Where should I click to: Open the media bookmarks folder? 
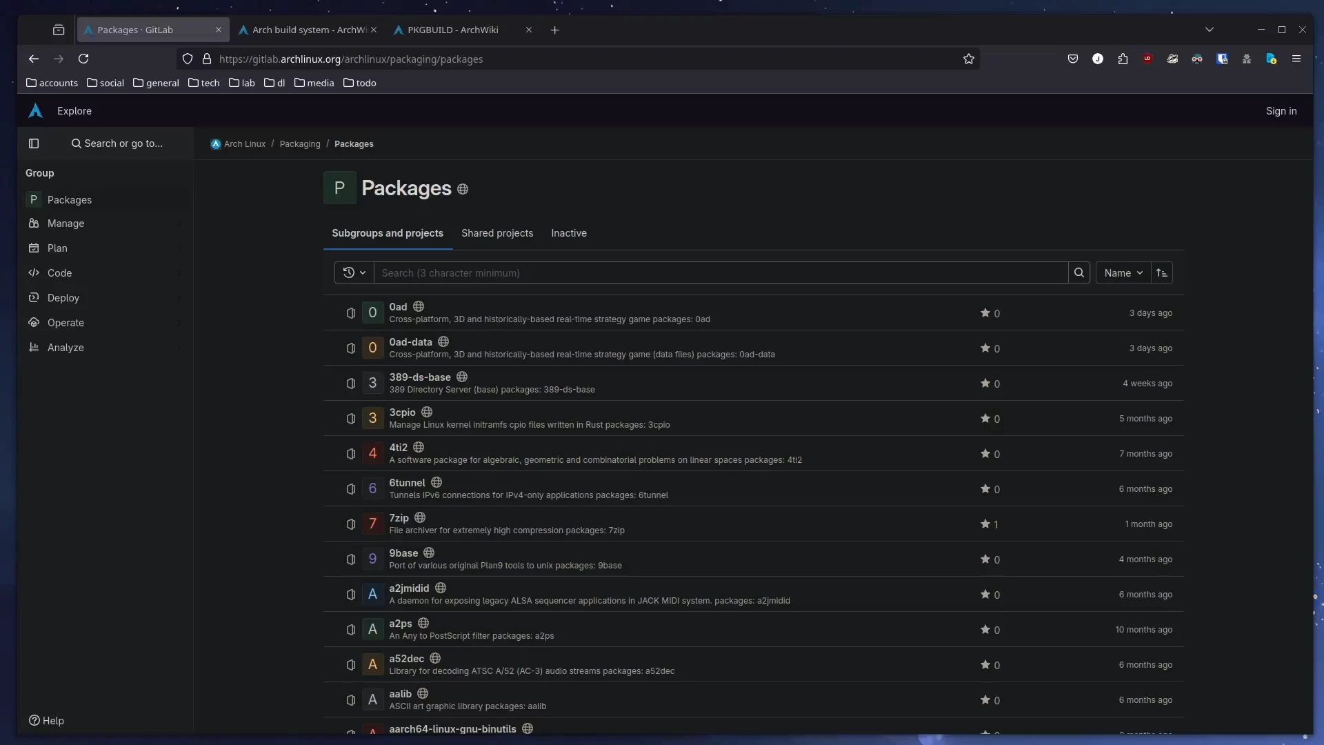coord(314,83)
